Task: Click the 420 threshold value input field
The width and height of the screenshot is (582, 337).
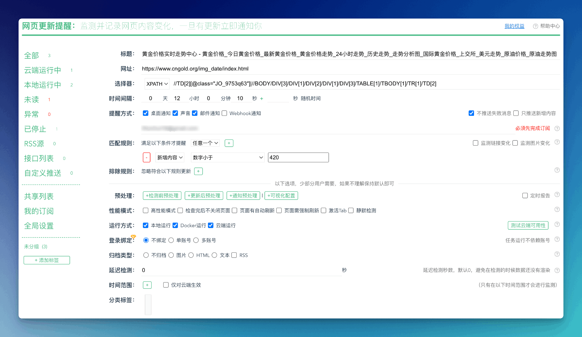Action: pos(298,157)
